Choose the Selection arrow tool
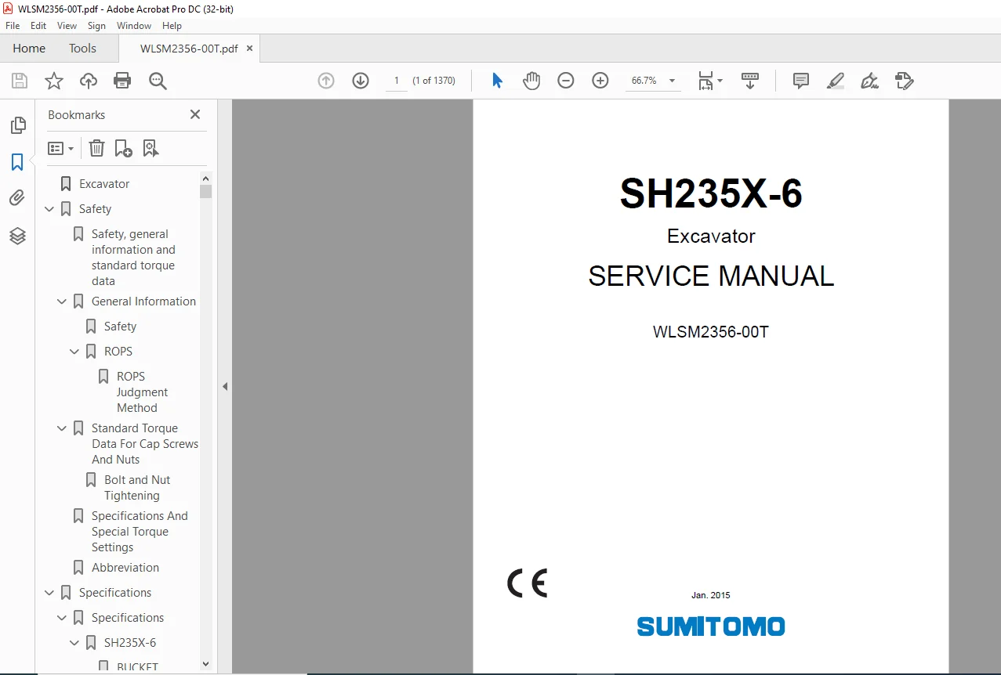Screen dimensions: 1001x675 coord(497,81)
